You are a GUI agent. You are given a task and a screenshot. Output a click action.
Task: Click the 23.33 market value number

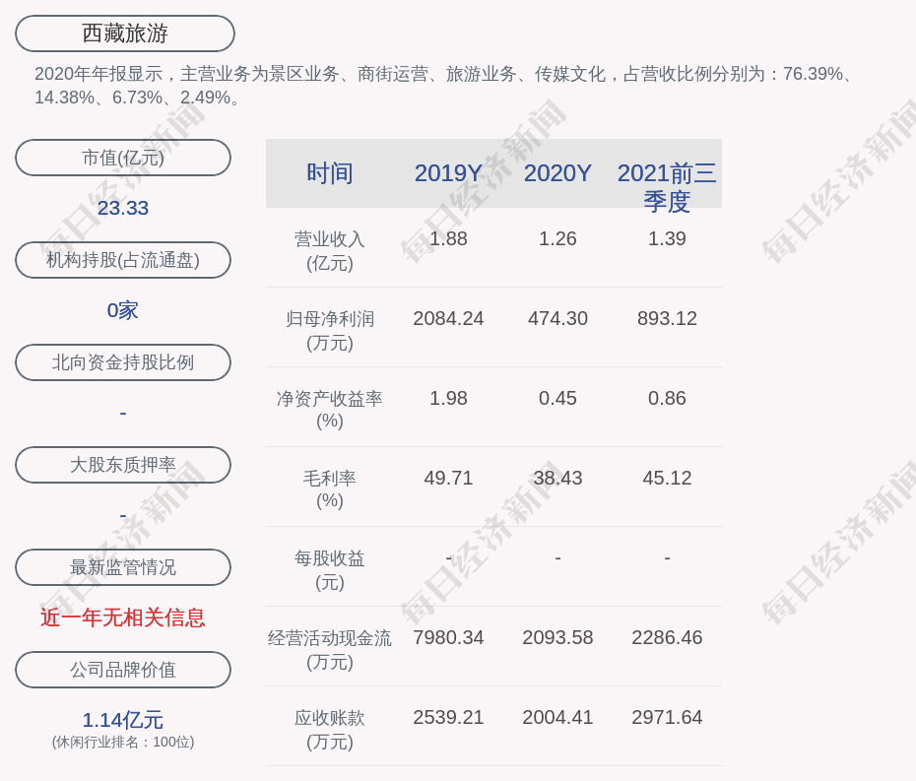pyautogui.click(x=123, y=208)
